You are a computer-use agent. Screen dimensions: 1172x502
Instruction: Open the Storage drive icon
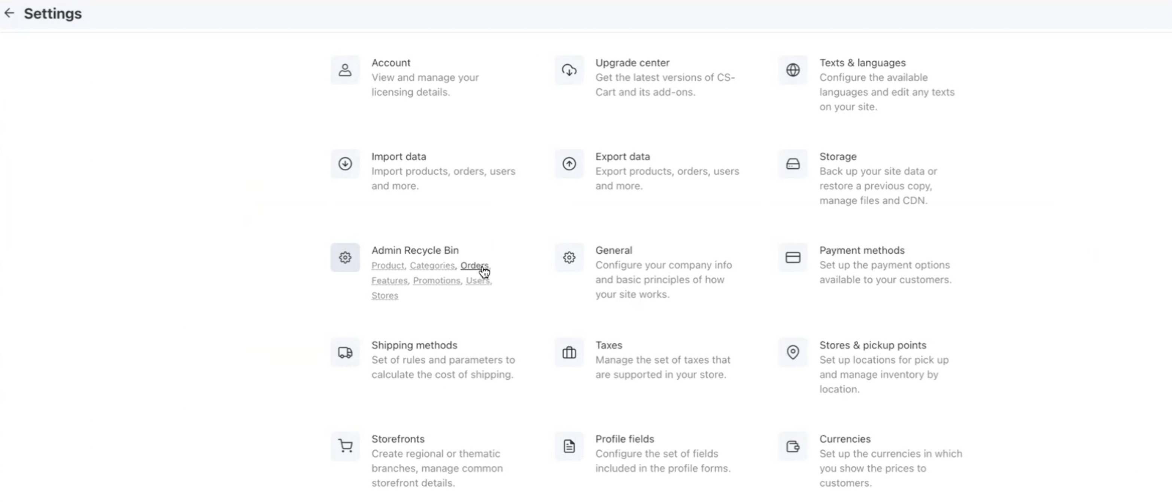[793, 164]
